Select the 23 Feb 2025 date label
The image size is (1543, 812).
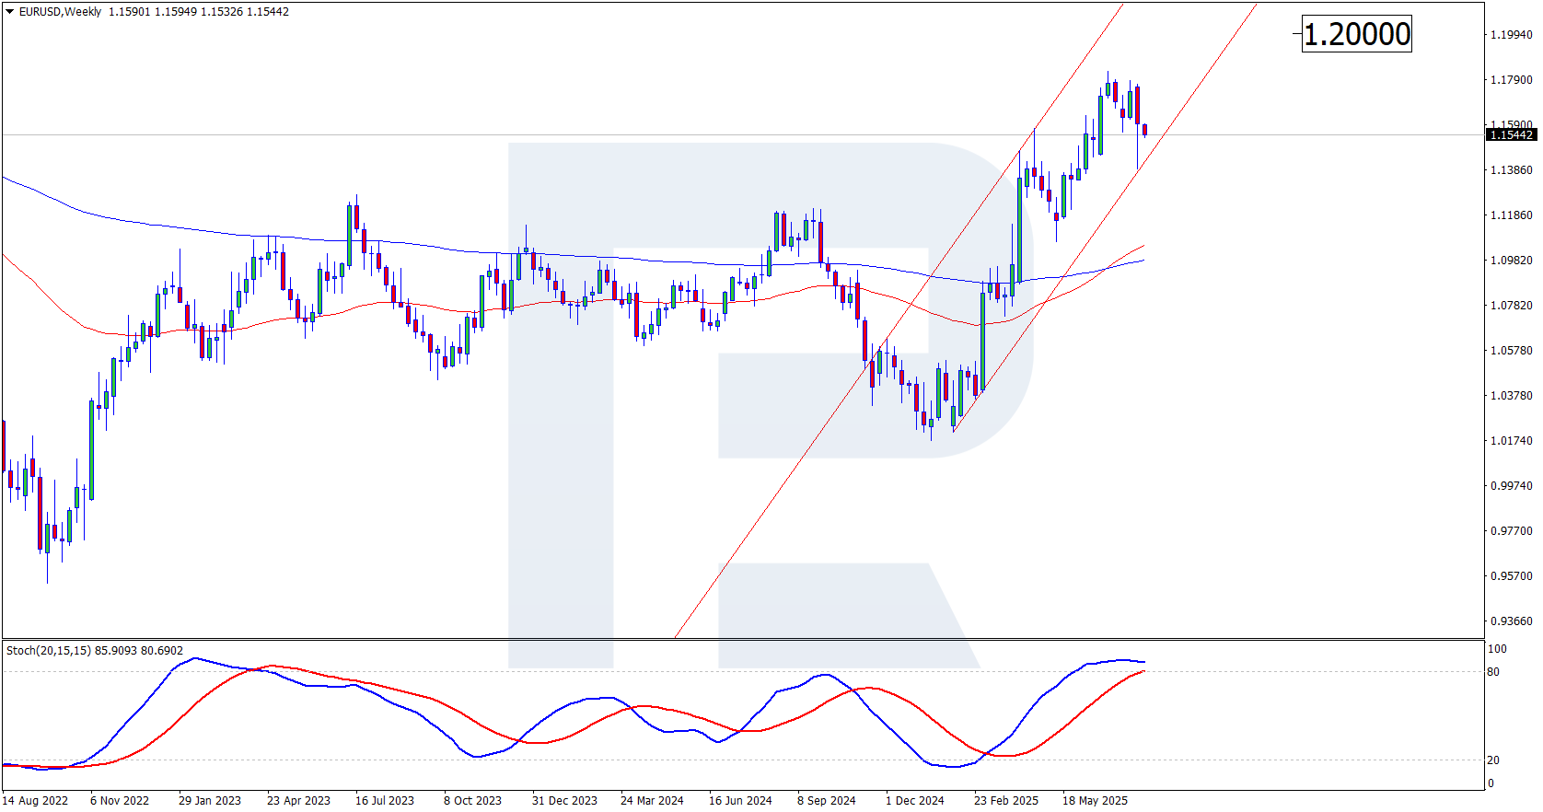coord(1006,801)
